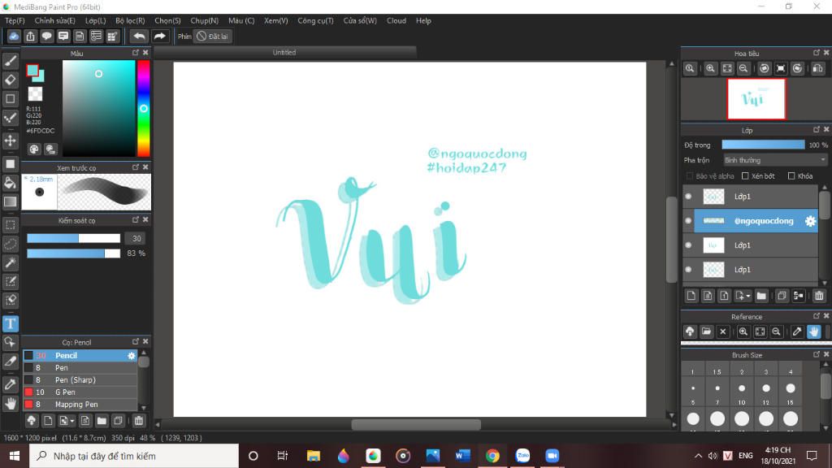This screenshot has width=832, height=468.
Task: Open the Pha trộn blend mode dropdown
Action: (775, 160)
